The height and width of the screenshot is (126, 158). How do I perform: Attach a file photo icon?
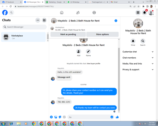pyautogui.click(x=56, y=117)
